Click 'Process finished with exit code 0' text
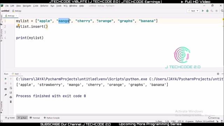Screen dimensions: 224x126 (x=51, y=96)
